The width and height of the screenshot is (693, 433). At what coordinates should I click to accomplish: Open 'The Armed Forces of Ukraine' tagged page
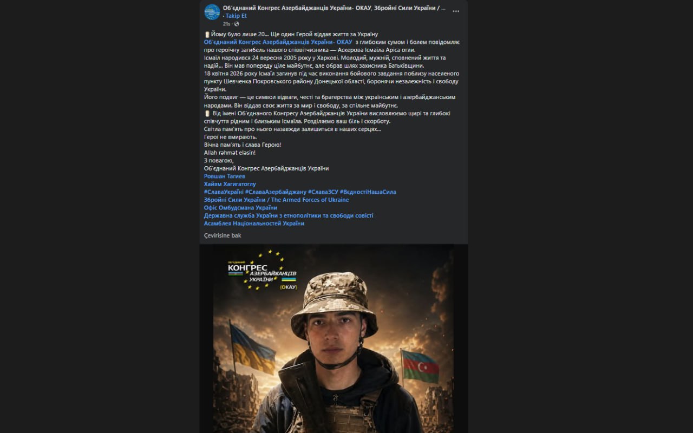(x=277, y=200)
